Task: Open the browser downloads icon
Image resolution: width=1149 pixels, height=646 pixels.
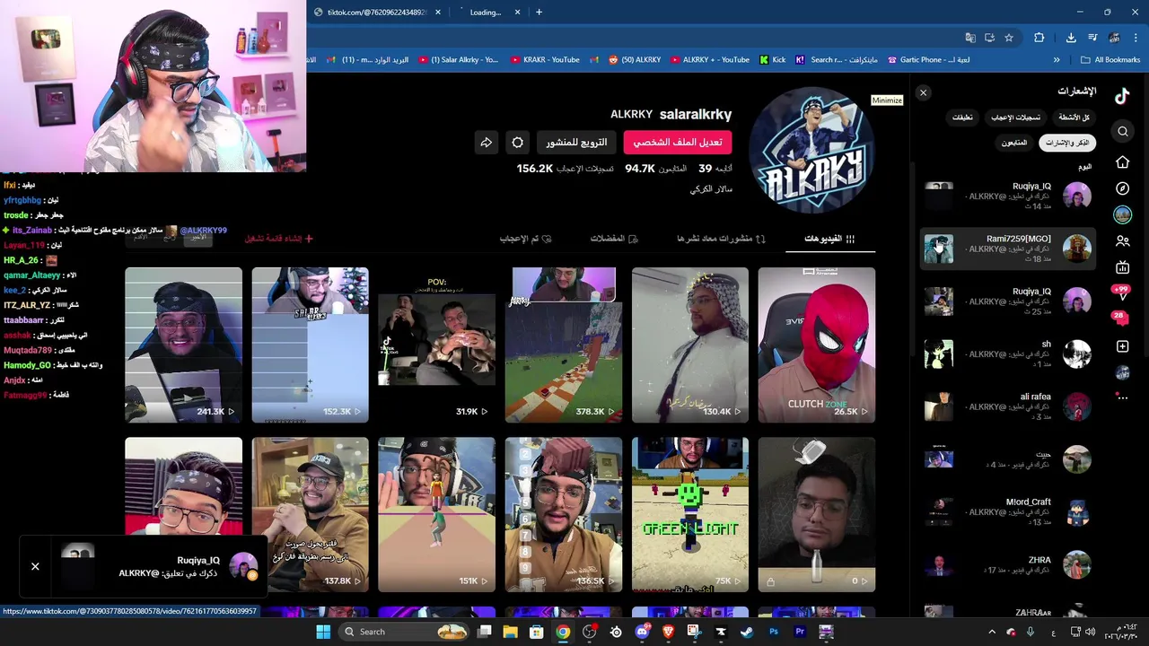Action: 1071,38
